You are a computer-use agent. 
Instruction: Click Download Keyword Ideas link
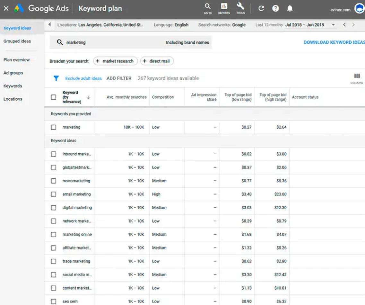click(x=334, y=42)
